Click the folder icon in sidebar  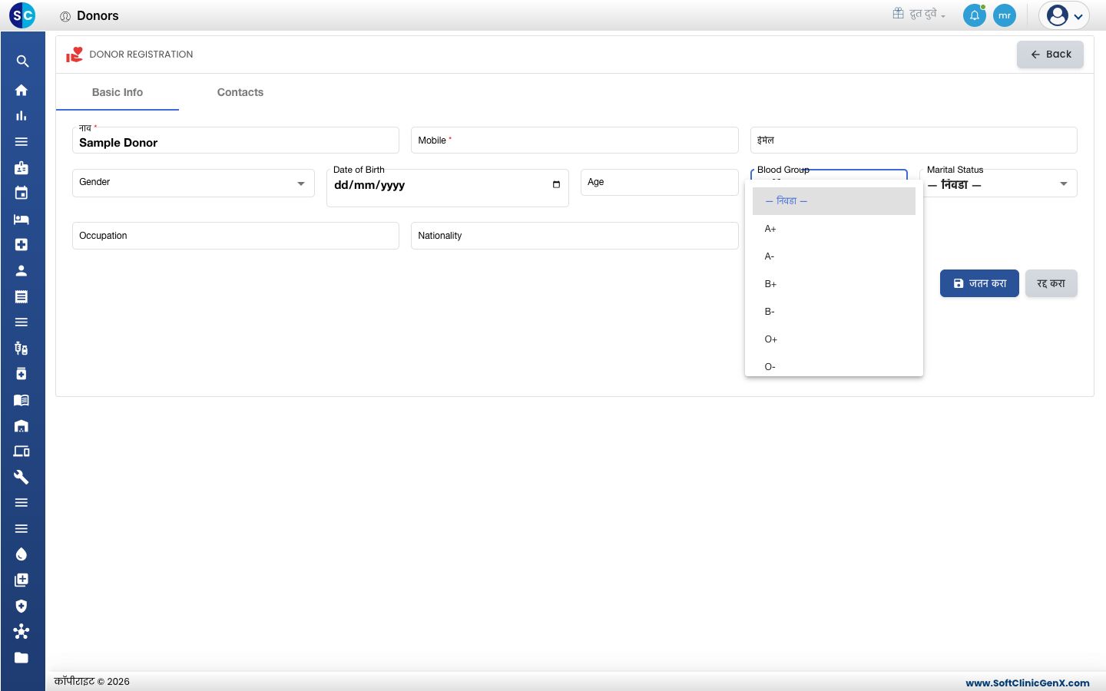22,657
